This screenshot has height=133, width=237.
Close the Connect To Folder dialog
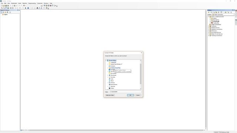coord(141,53)
